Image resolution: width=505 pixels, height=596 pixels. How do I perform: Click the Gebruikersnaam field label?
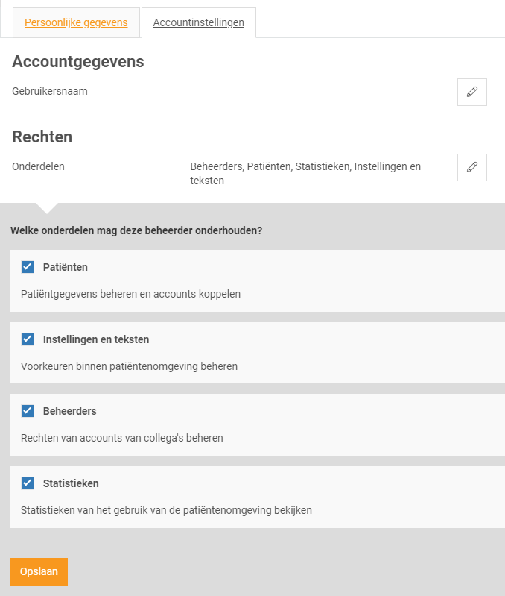(50, 91)
